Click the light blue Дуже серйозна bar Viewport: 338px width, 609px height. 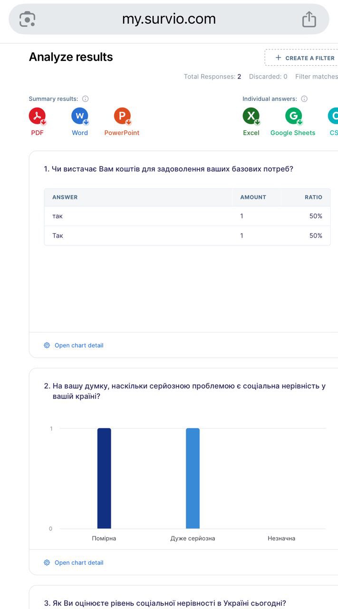click(193, 478)
